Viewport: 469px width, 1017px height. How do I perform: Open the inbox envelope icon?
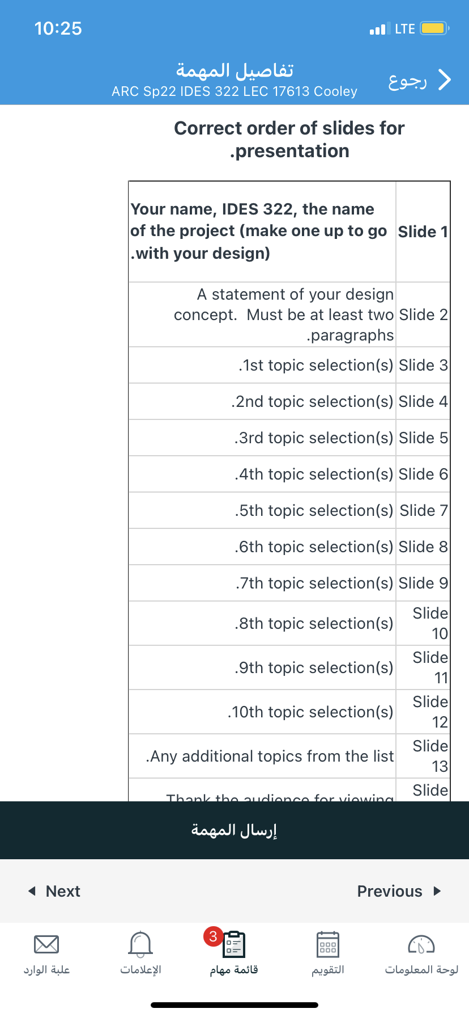click(x=46, y=945)
